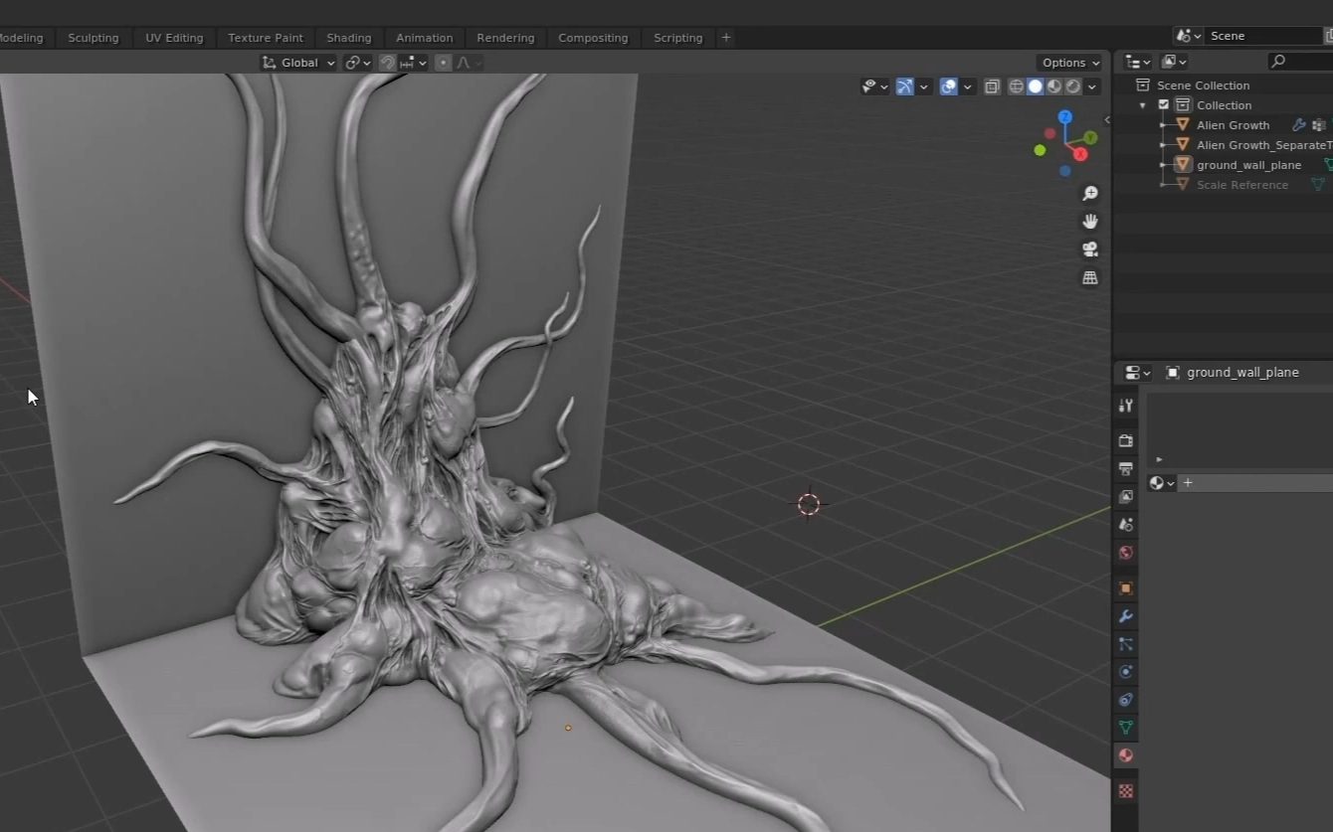Toggle the snapping magnet button
Image resolution: width=1333 pixels, height=832 pixels.
[x=388, y=63]
